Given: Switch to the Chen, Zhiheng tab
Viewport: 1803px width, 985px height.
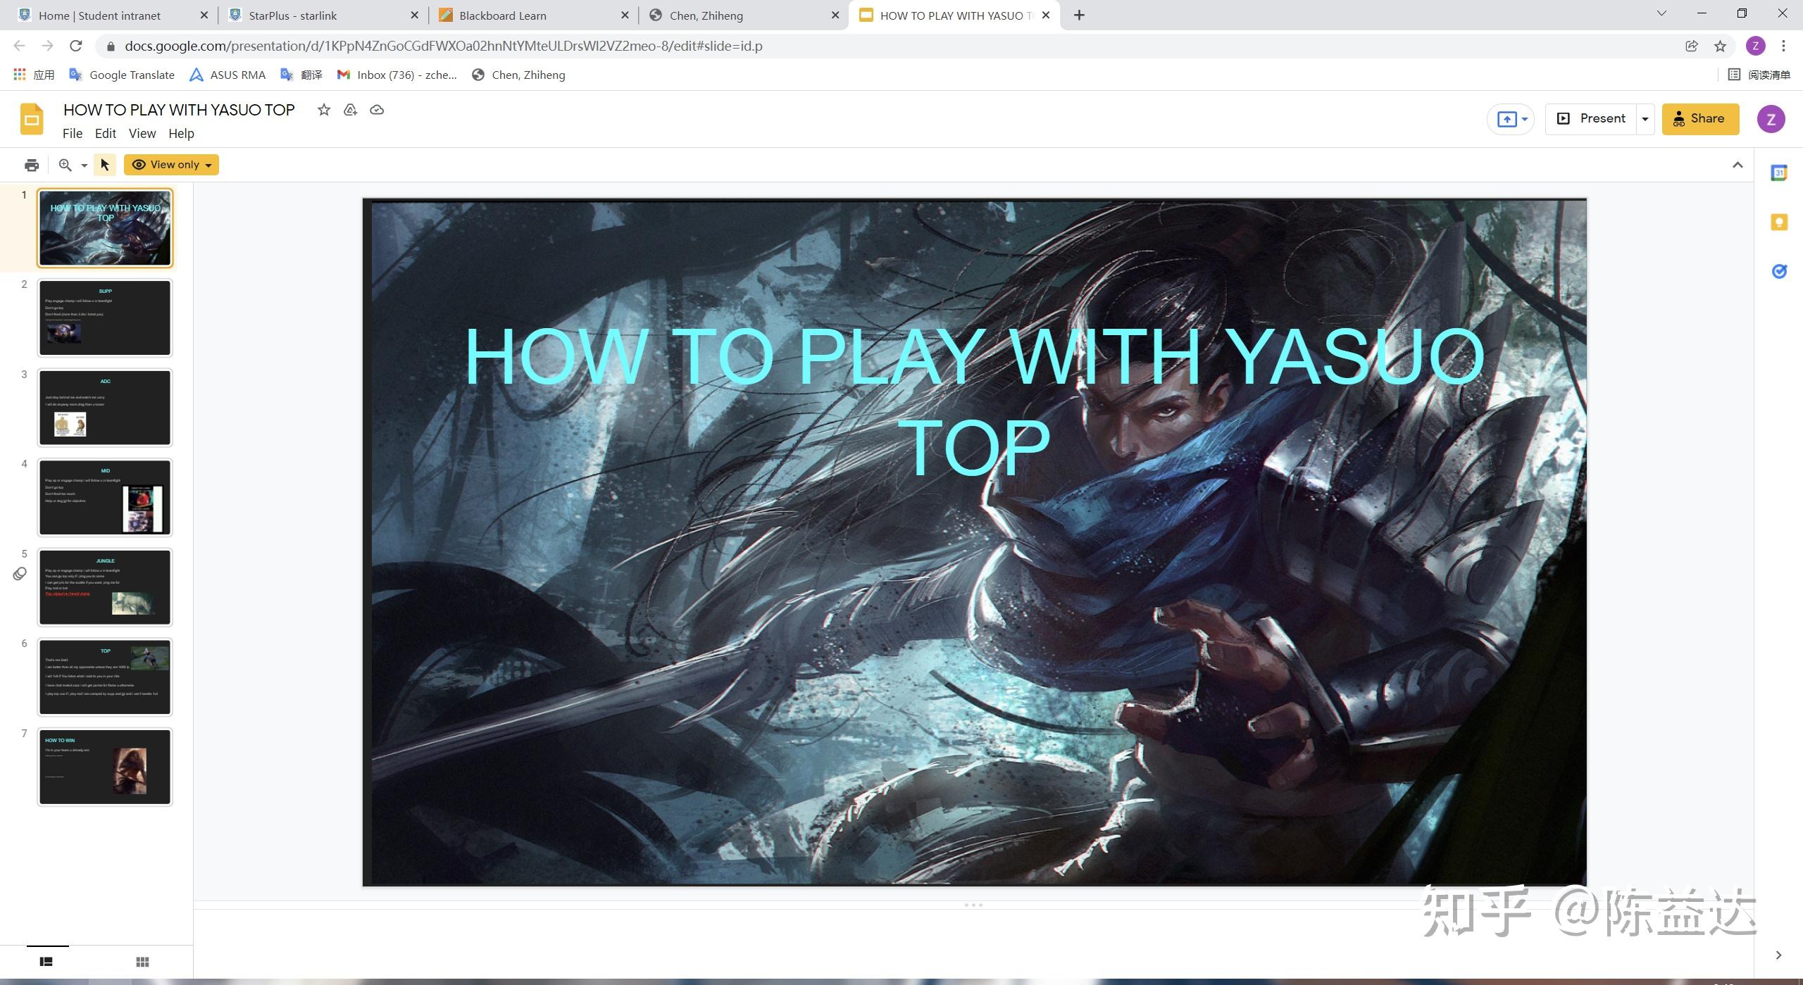Looking at the screenshot, I should 744,15.
